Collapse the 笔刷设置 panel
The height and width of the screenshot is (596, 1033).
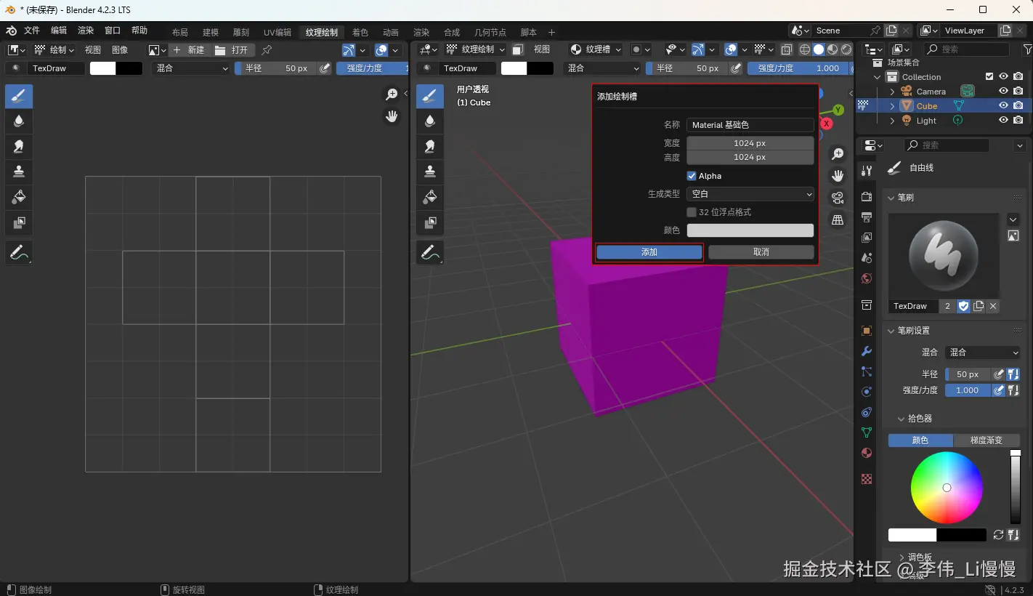[x=891, y=331]
